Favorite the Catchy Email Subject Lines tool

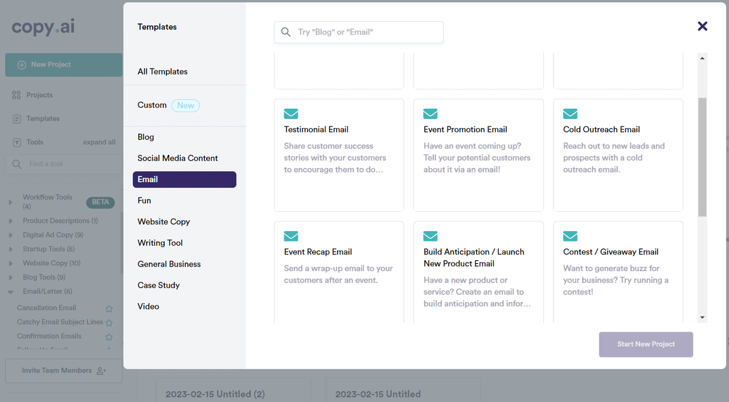tap(109, 323)
